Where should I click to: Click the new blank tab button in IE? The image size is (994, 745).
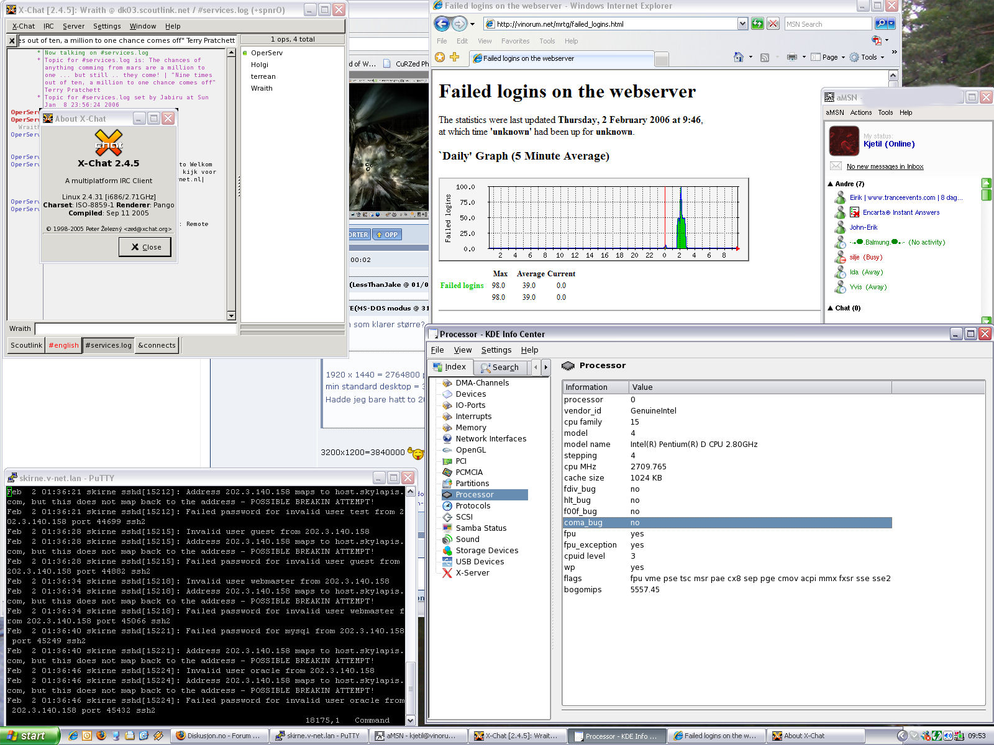tap(662, 59)
